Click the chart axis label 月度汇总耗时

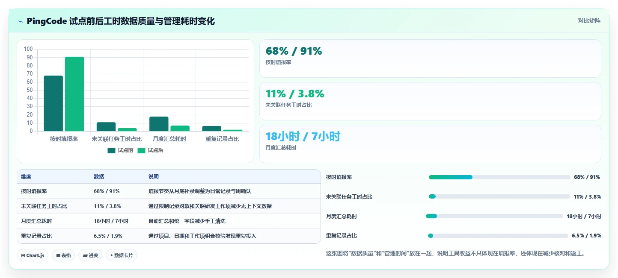(x=169, y=139)
